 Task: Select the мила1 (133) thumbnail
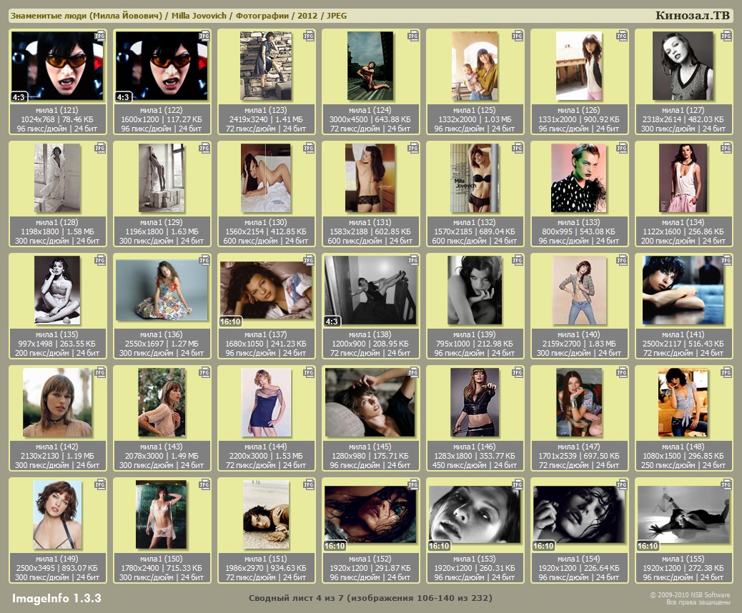coord(578,178)
